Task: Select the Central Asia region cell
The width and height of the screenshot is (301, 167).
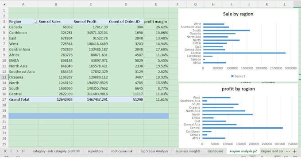Action: pos(23,49)
